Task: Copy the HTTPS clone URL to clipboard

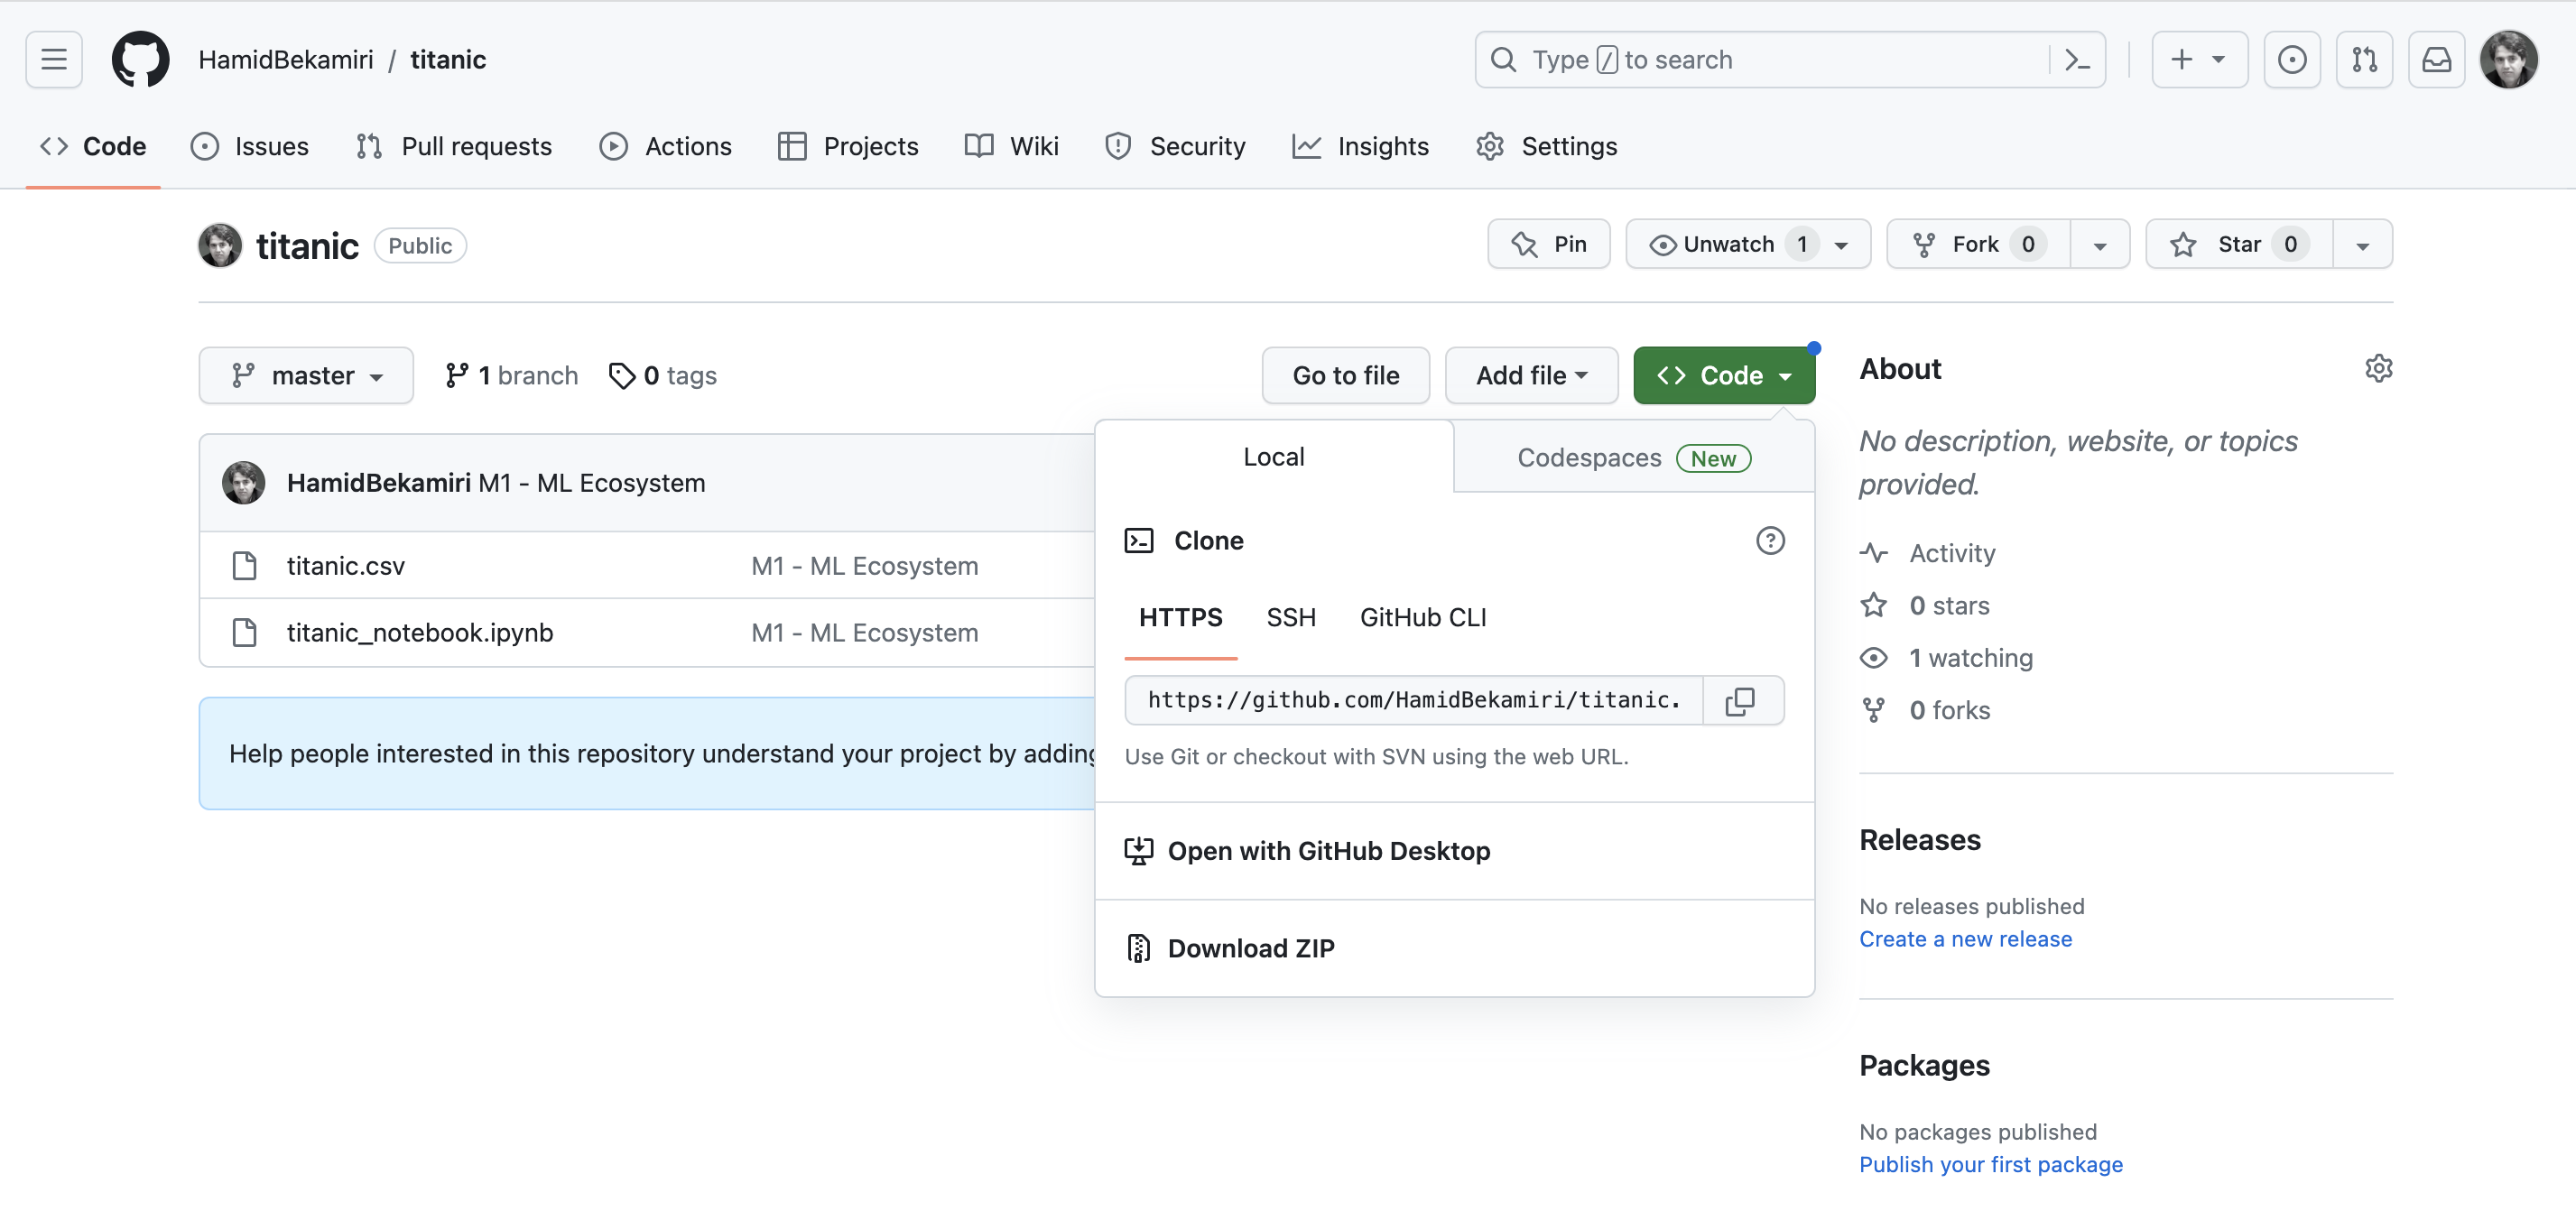Action: (1741, 701)
